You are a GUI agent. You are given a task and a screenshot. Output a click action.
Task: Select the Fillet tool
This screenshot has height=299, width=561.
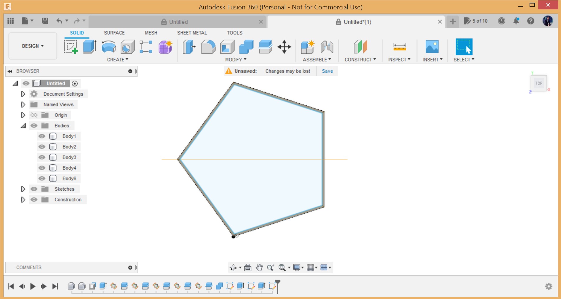[x=208, y=47]
